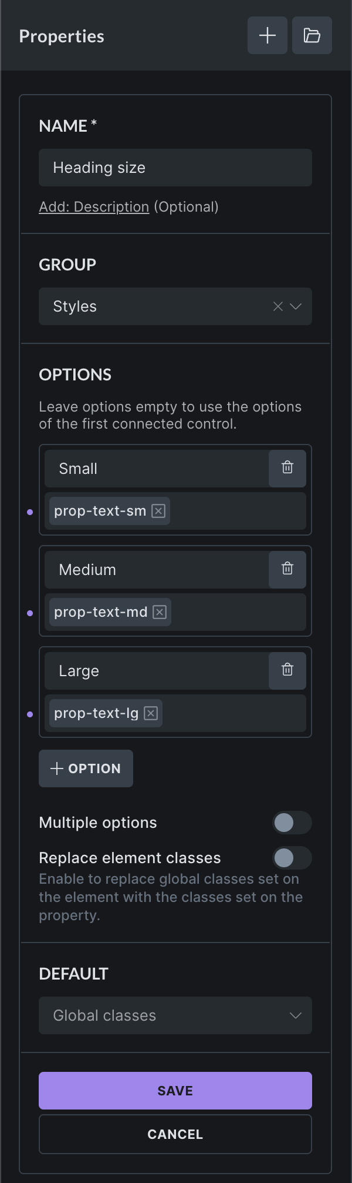Delete the Small option via trash icon
This screenshot has width=352, height=1183.
point(287,468)
